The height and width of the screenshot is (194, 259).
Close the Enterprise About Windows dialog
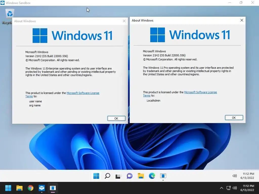pos(124,21)
